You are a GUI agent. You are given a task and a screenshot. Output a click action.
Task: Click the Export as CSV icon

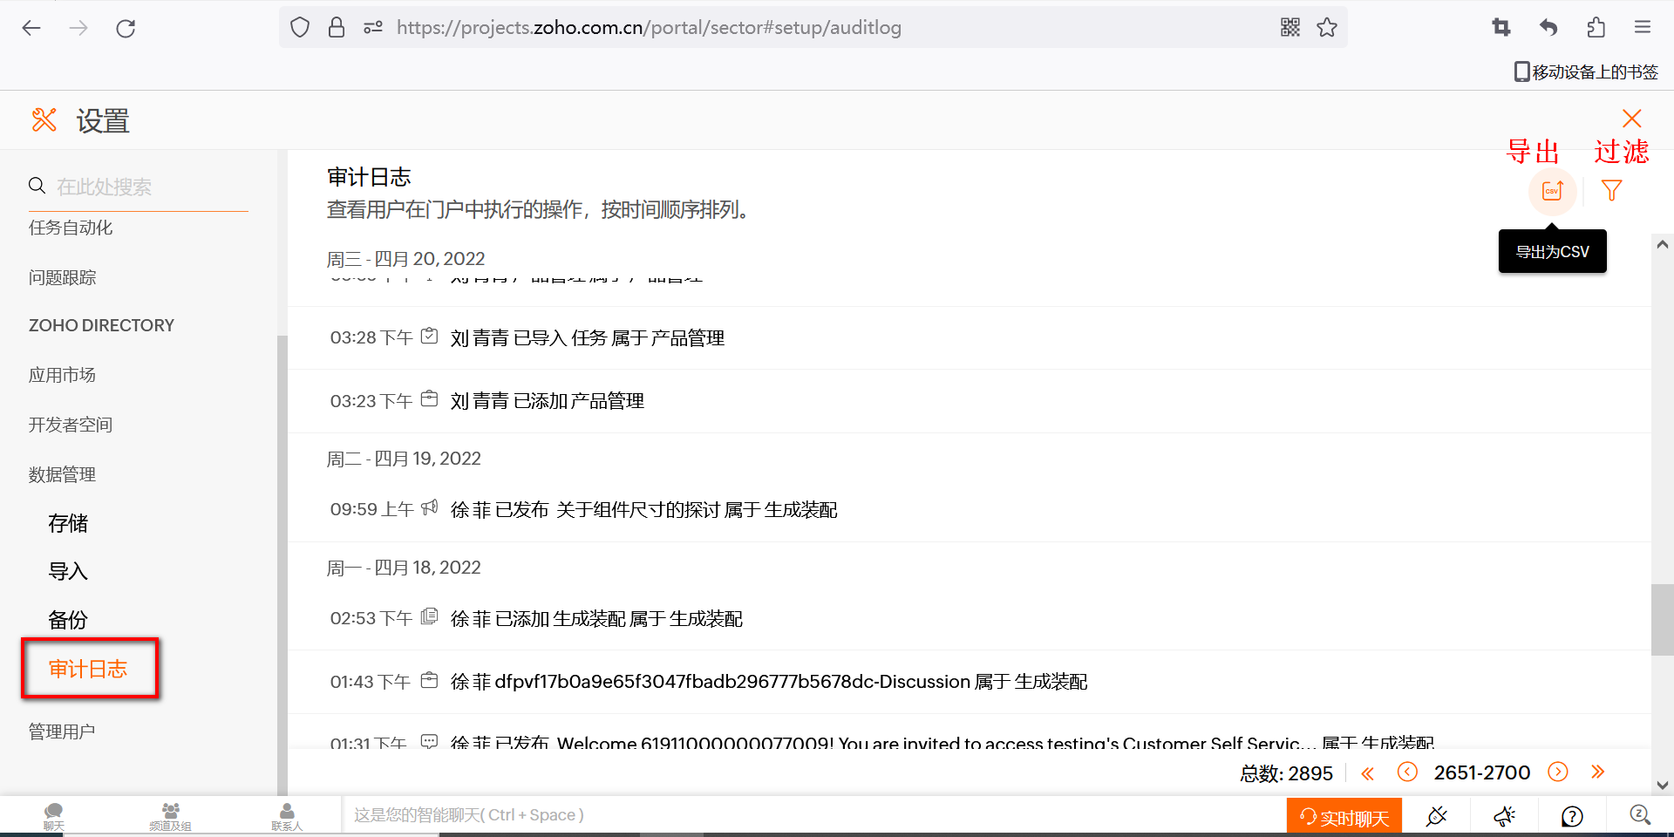1552,191
